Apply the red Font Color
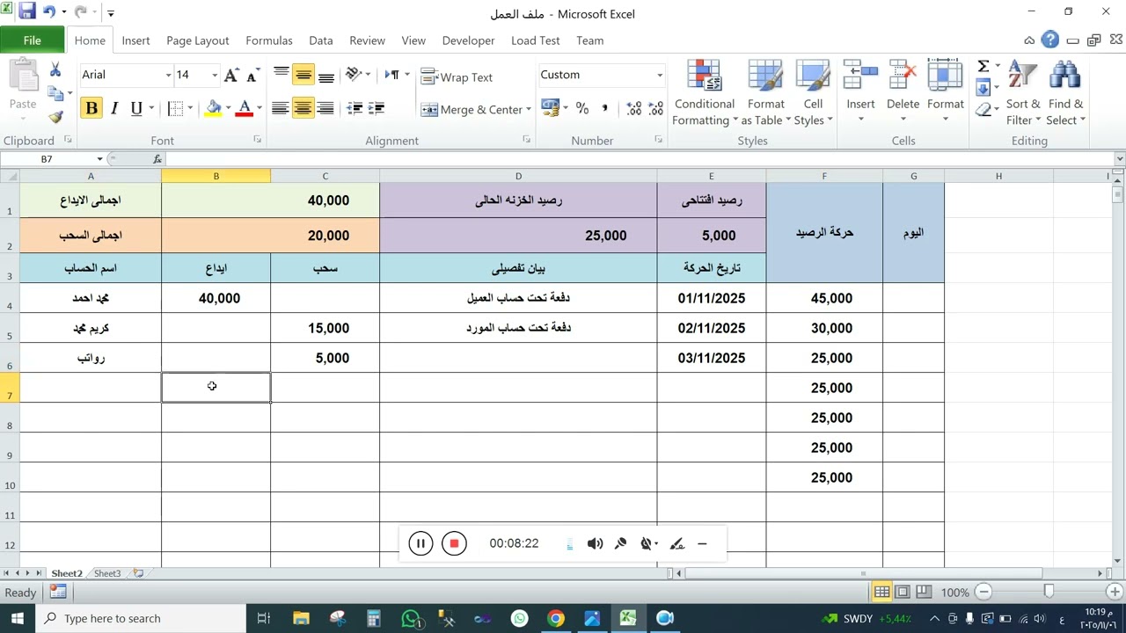1126x633 pixels. (245, 108)
